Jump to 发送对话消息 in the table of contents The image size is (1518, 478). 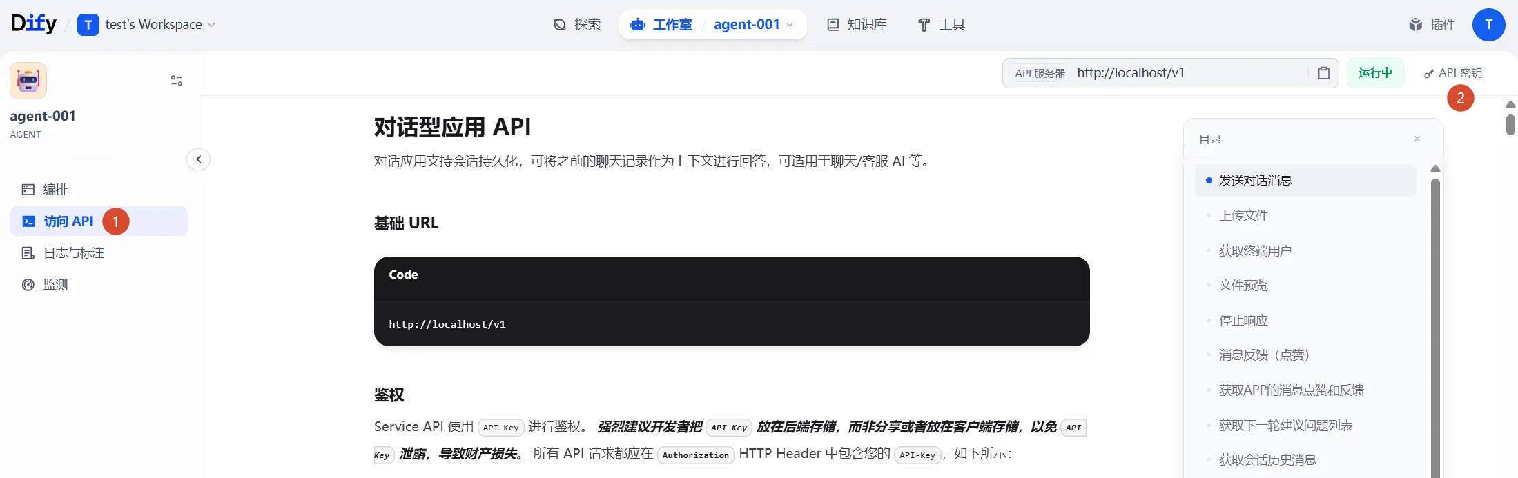[x=1305, y=181]
